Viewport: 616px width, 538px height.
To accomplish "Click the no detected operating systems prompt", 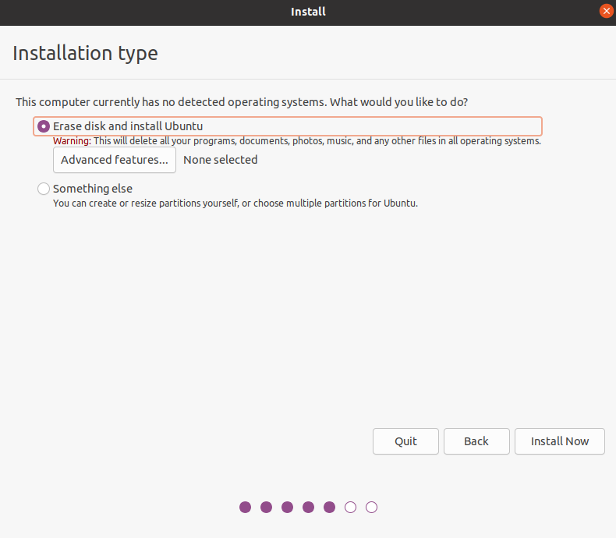I will click(242, 102).
